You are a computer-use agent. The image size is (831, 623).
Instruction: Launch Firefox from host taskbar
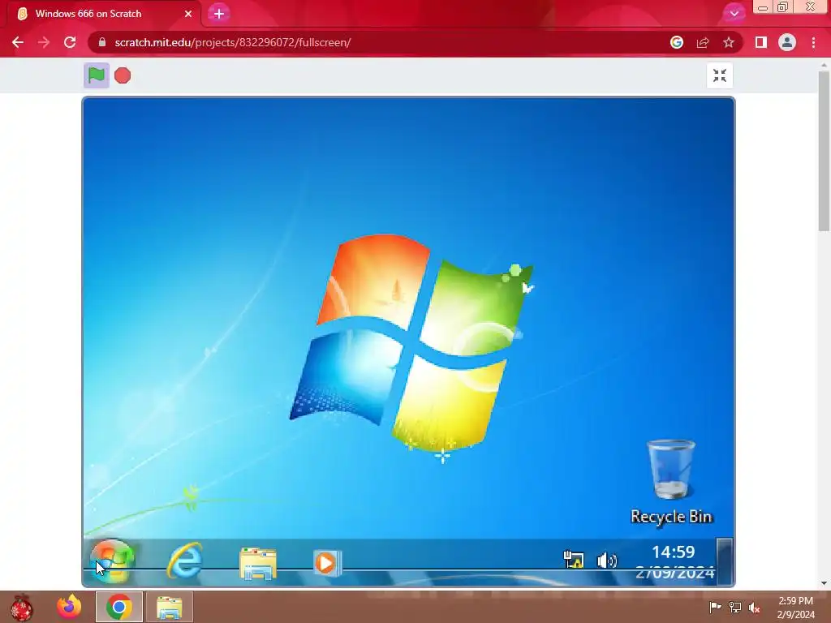coord(70,607)
